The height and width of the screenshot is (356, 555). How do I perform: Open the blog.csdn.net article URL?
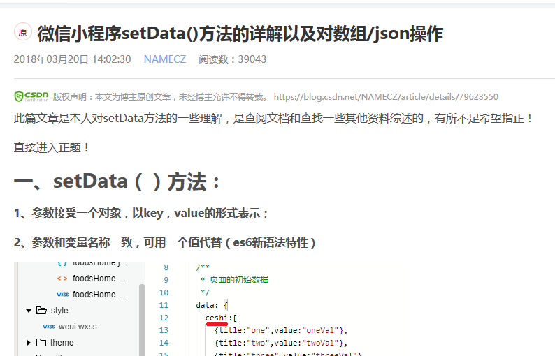[x=386, y=96]
